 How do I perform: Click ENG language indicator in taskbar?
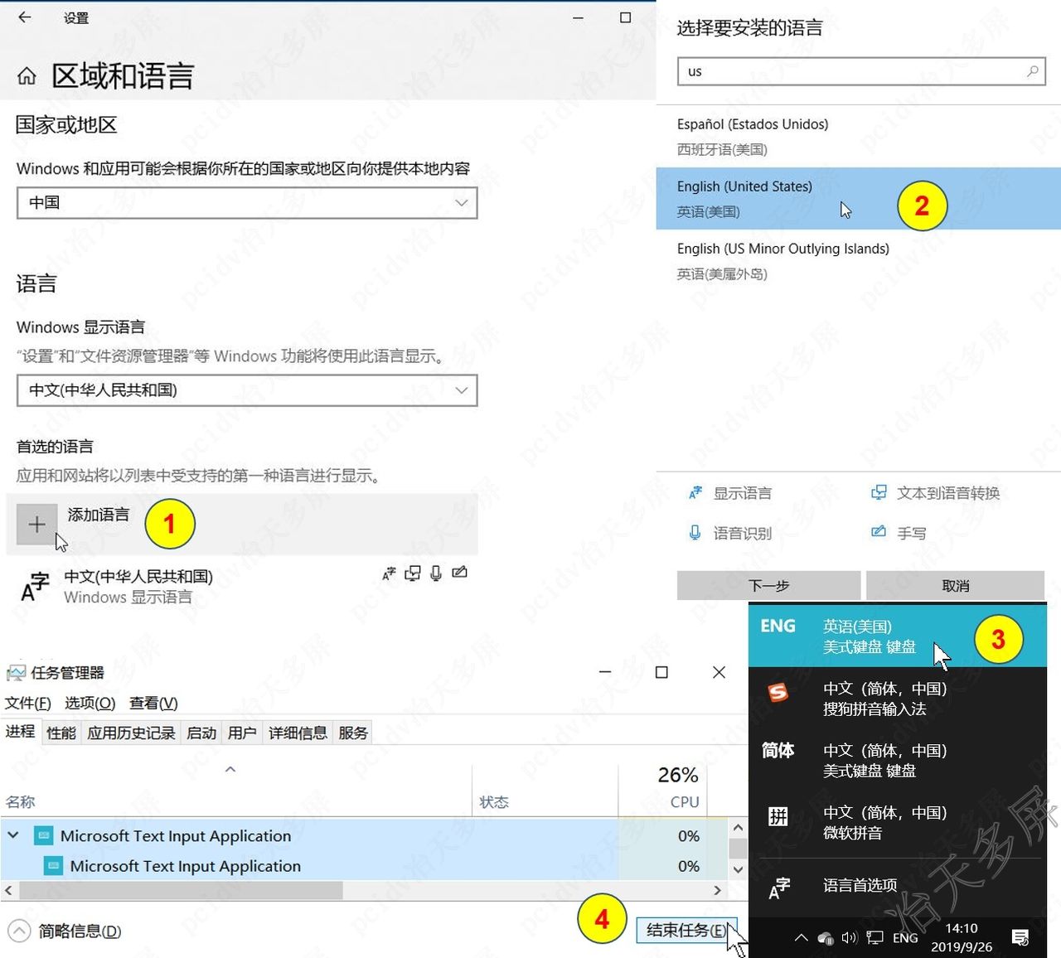pos(905,938)
